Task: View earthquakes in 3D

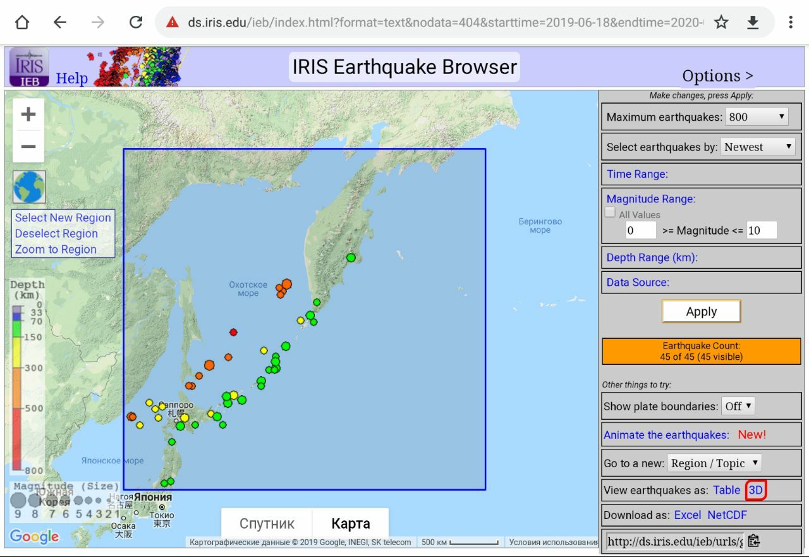Action: (756, 490)
